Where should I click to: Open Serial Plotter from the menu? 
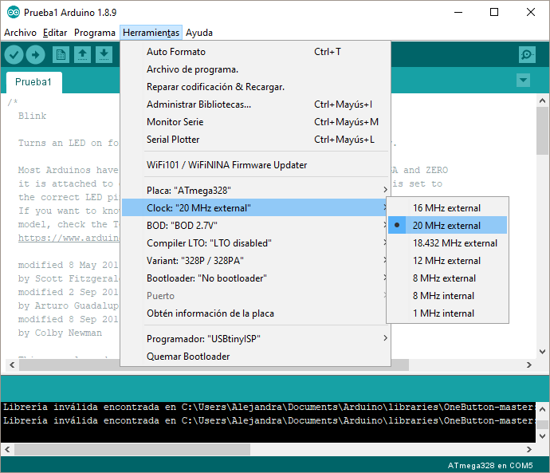click(255, 140)
